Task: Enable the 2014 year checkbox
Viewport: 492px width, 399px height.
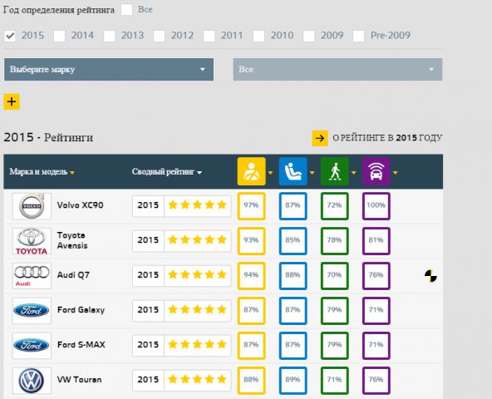Action: pos(60,36)
